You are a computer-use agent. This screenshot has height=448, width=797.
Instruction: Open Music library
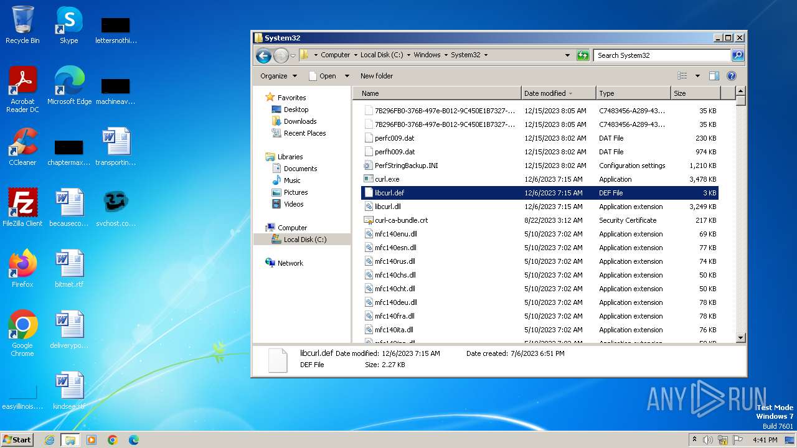(x=292, y=180)
